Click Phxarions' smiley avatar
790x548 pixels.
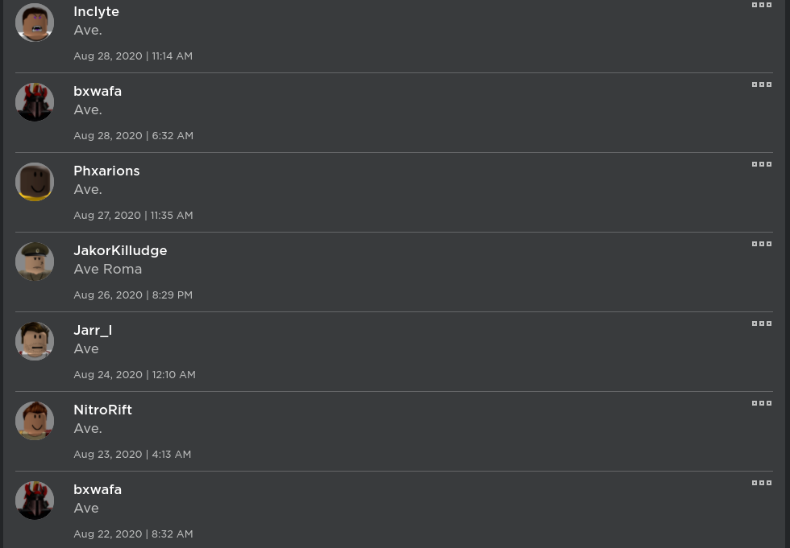coord(34,182)
